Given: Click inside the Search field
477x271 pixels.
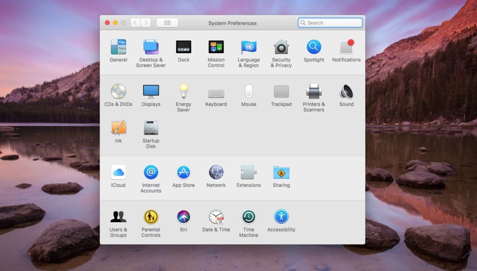Looking at the screenshot, I should [330, 22].
